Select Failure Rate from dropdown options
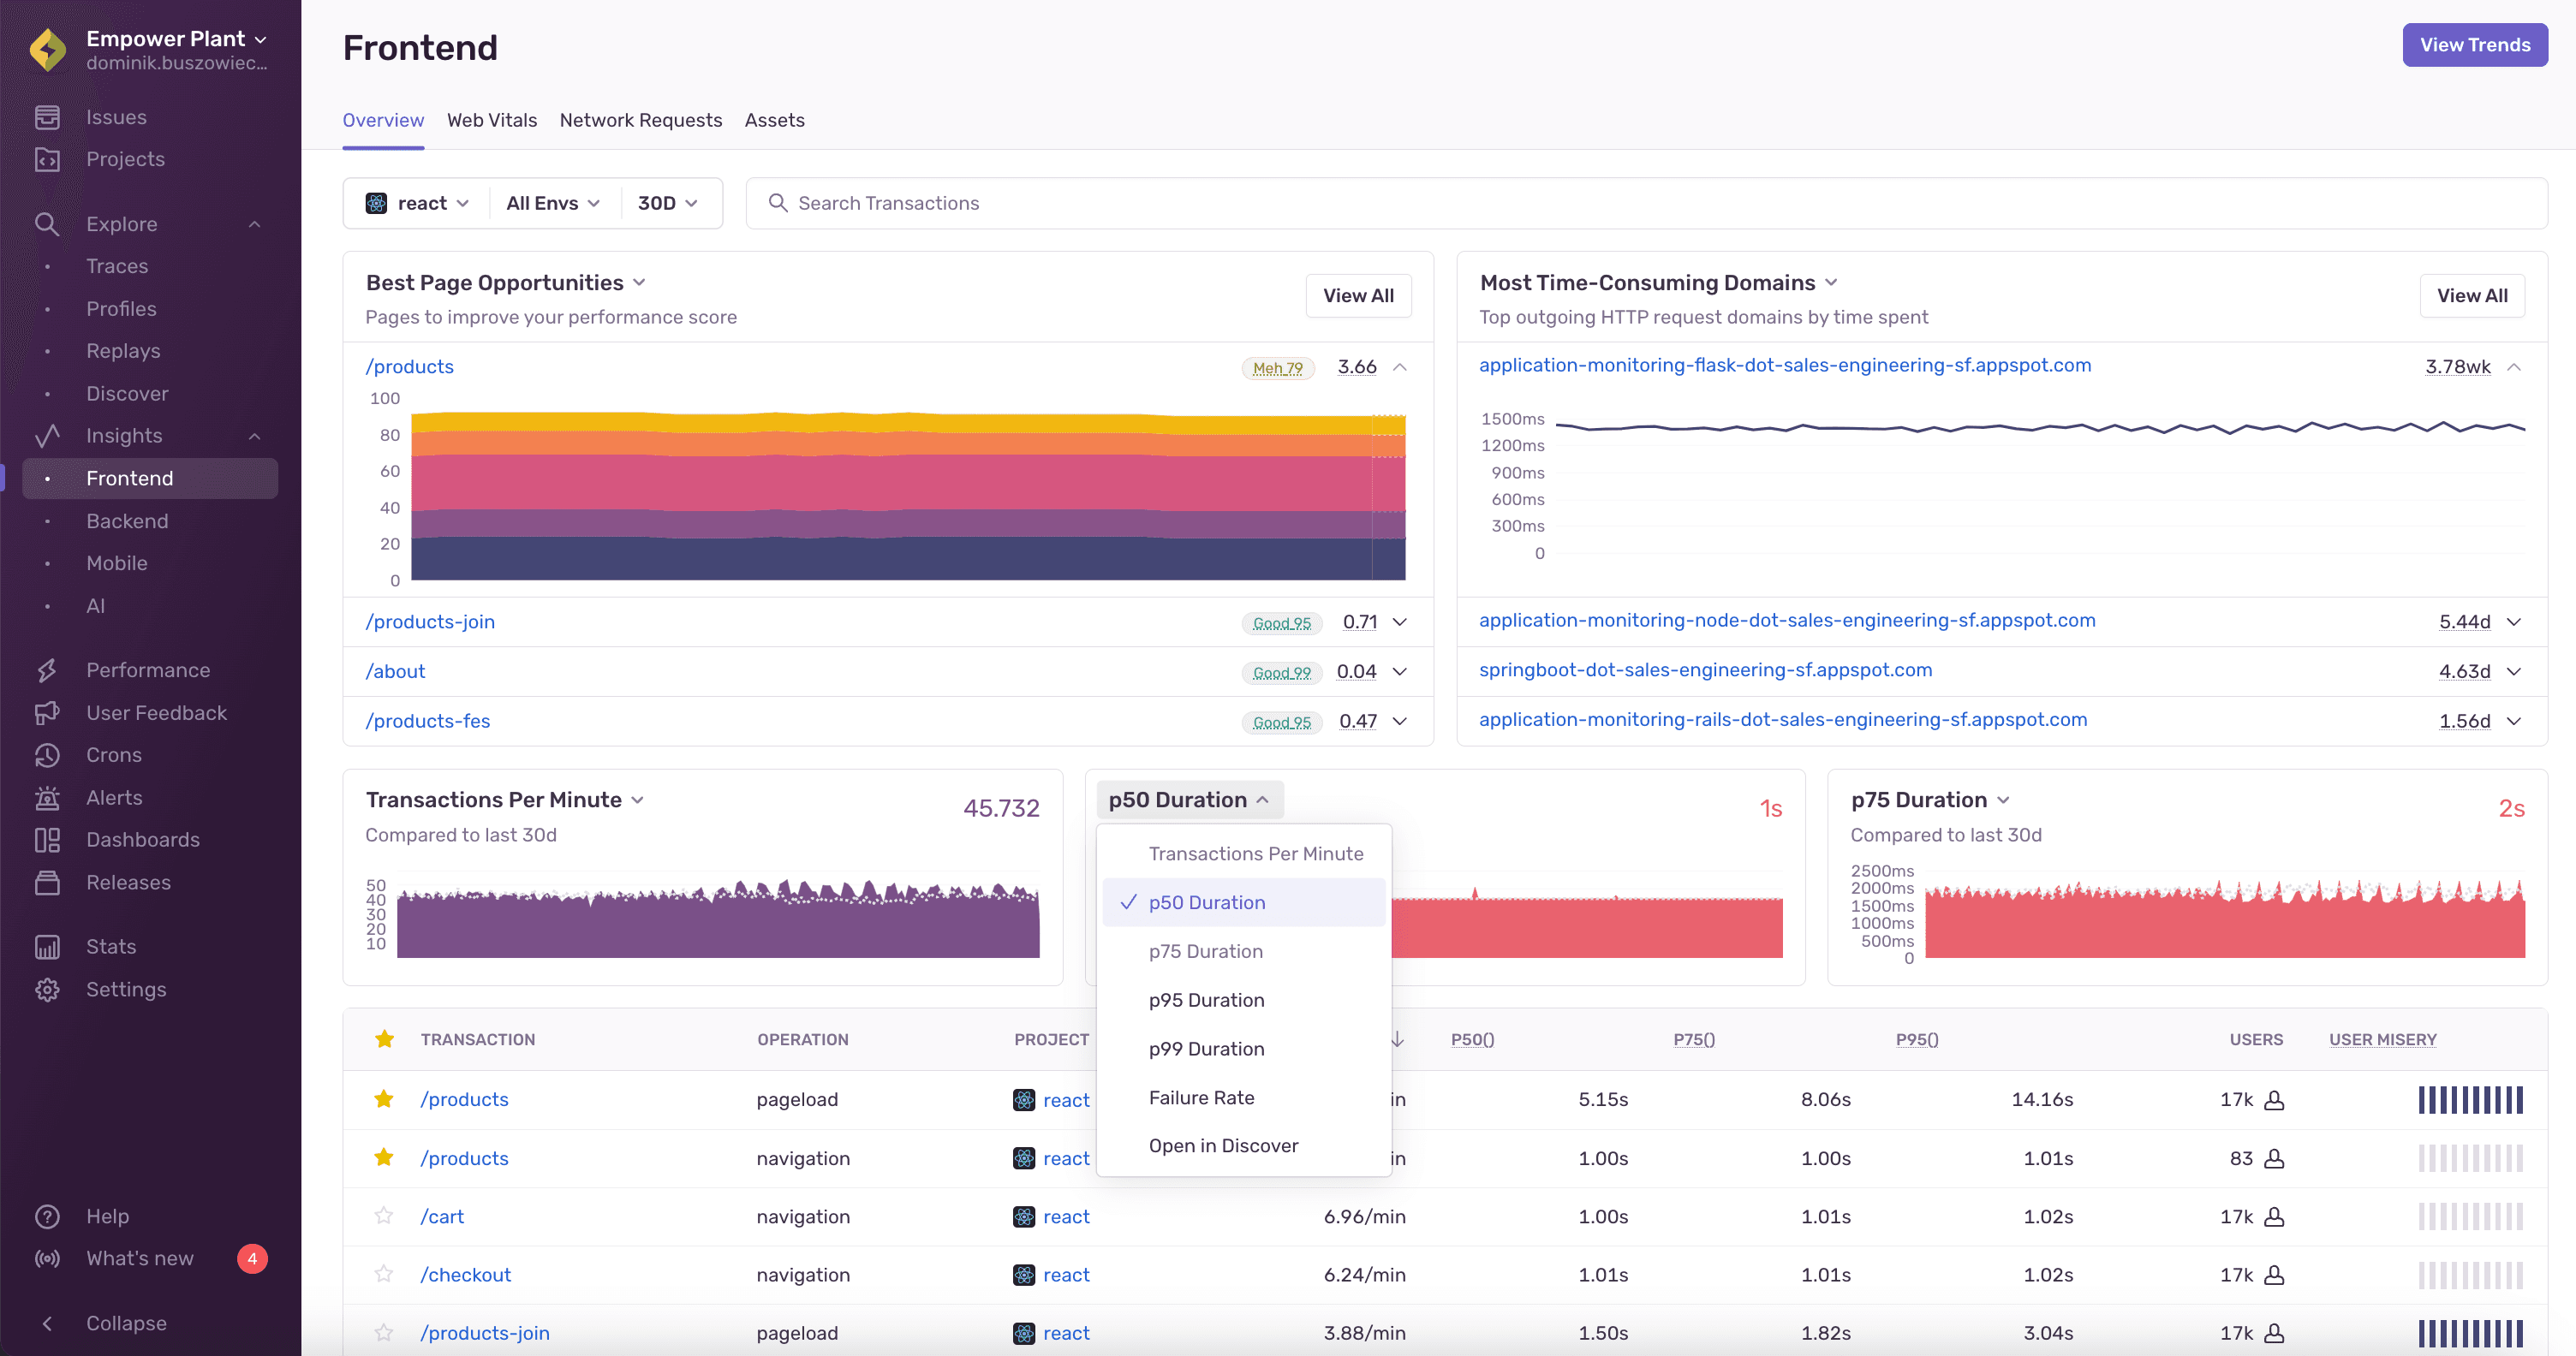 click(x=1200, y=1097)
